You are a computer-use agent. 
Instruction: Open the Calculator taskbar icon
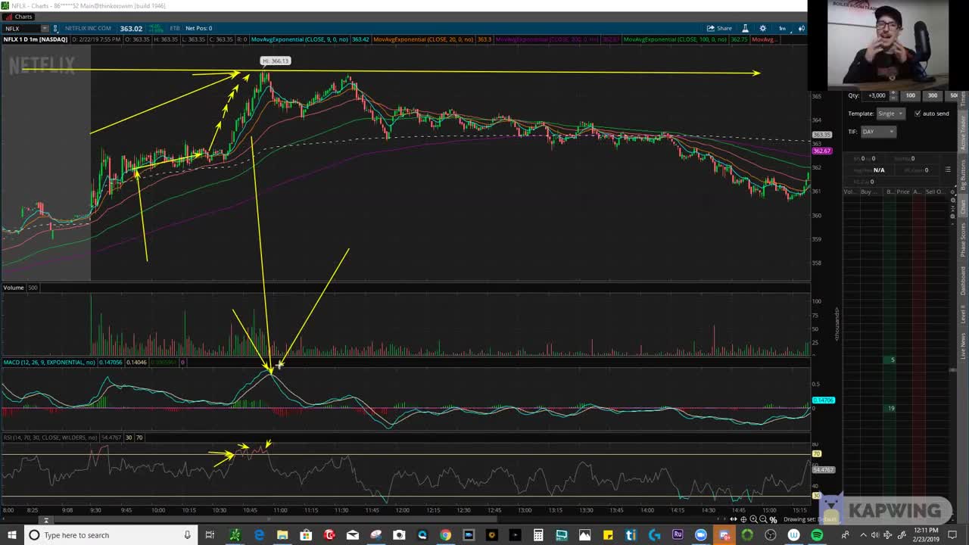click(538, 535)
